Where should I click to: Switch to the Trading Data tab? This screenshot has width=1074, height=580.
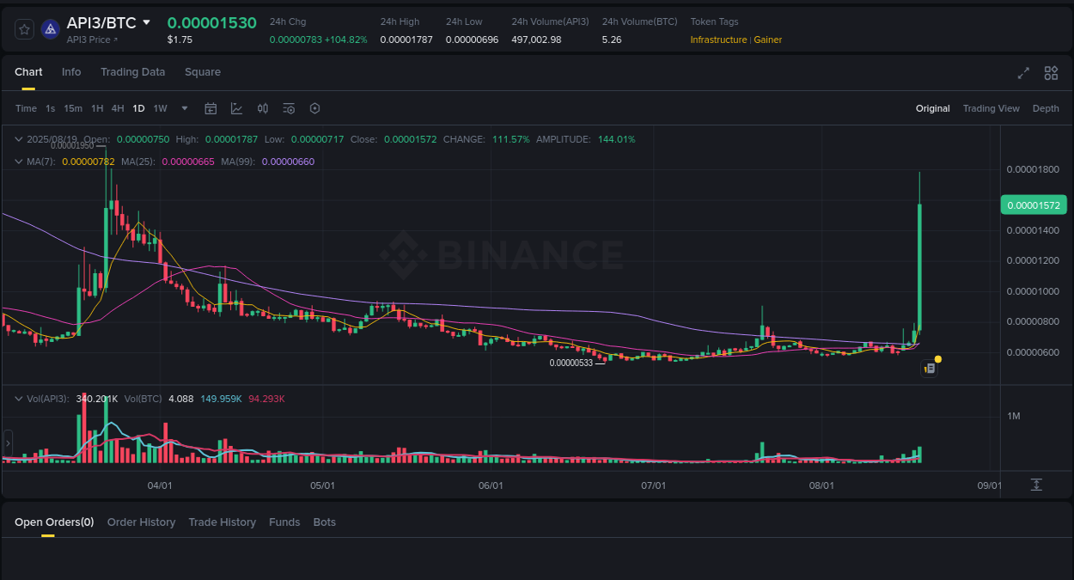click(x=132, y=72)
